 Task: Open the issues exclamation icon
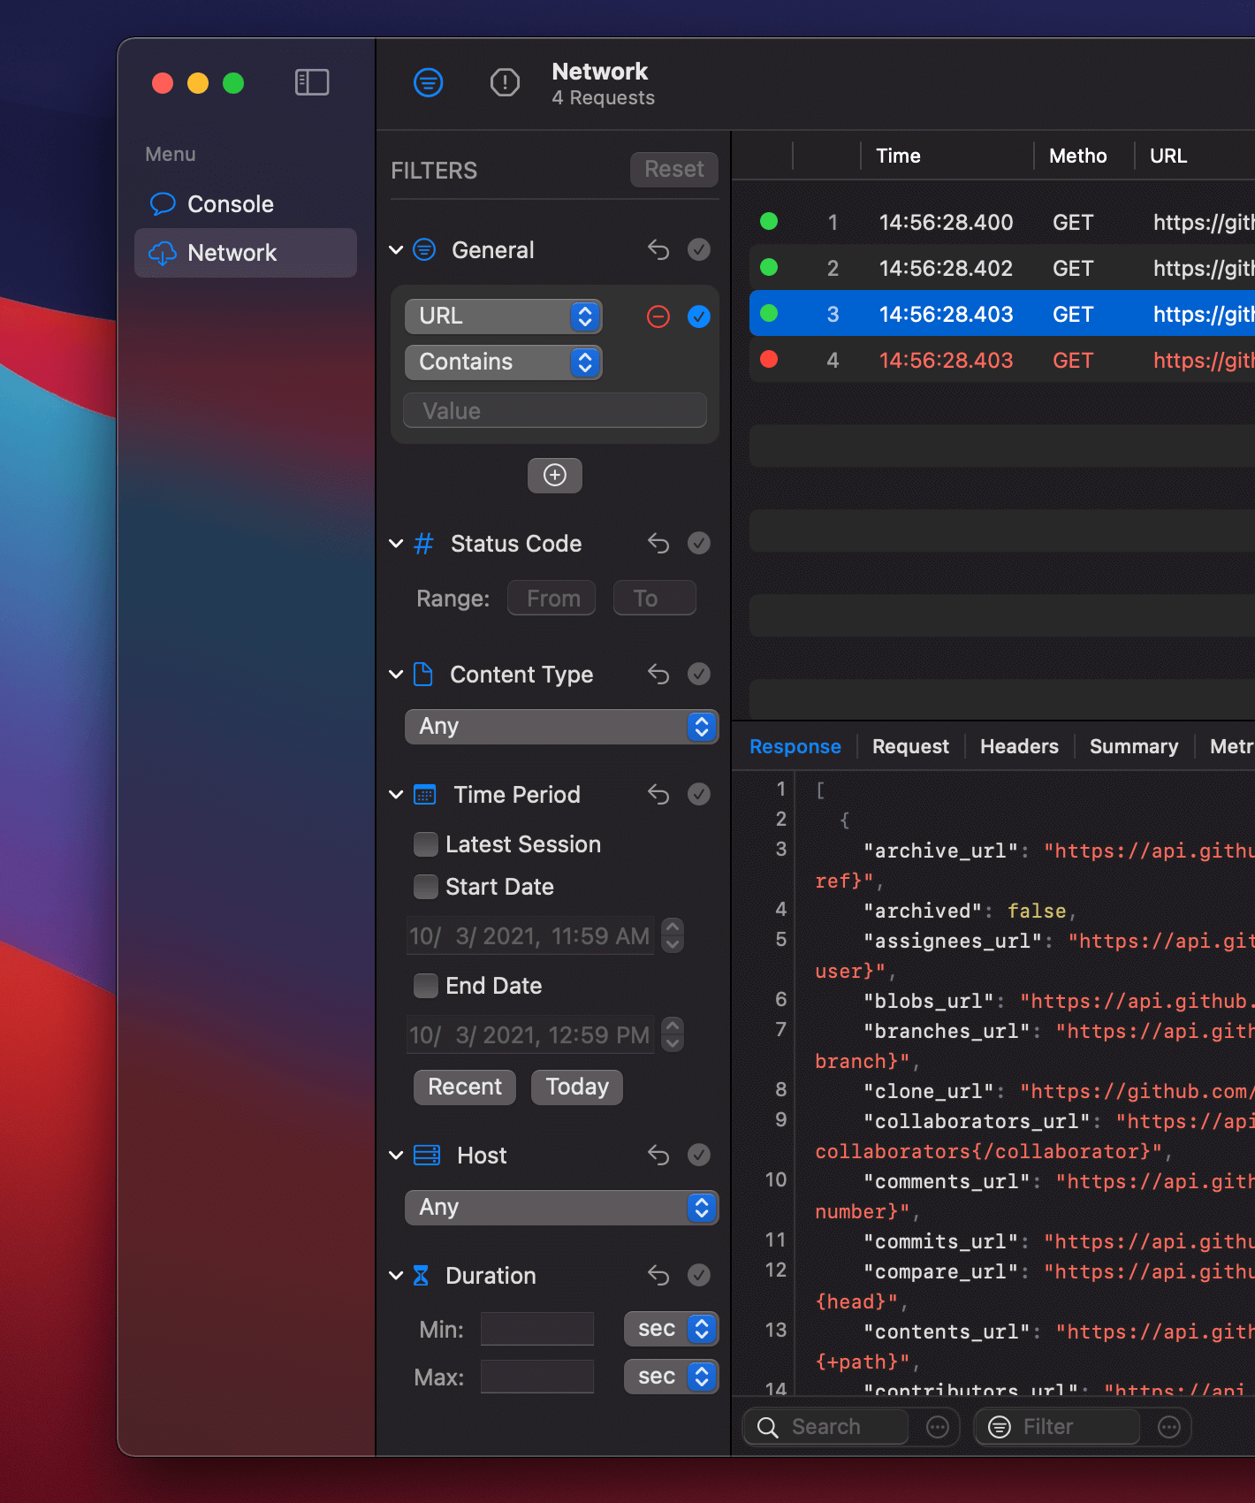click(x=505, y=83)
